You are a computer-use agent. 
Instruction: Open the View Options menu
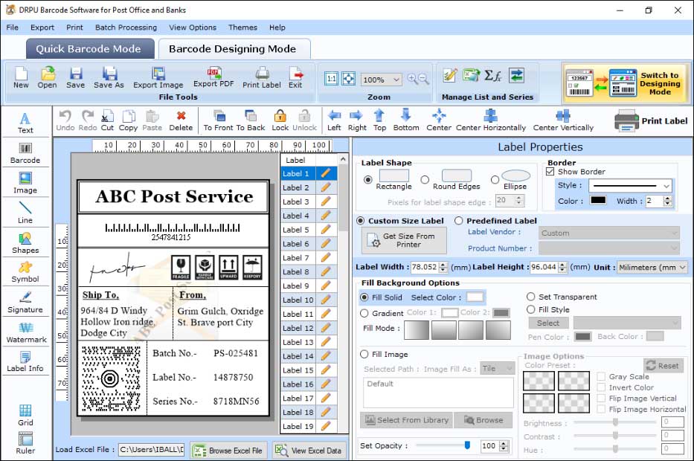pos(193,28)
